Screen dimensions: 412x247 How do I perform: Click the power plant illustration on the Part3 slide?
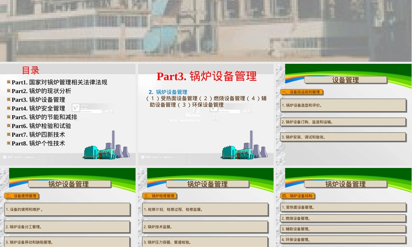tap(244, 145)
